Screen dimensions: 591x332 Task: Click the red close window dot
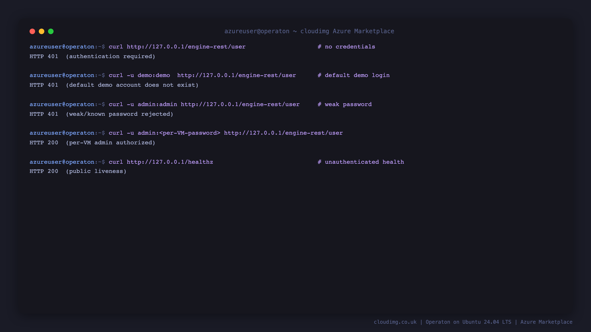[x=32, y=31]
